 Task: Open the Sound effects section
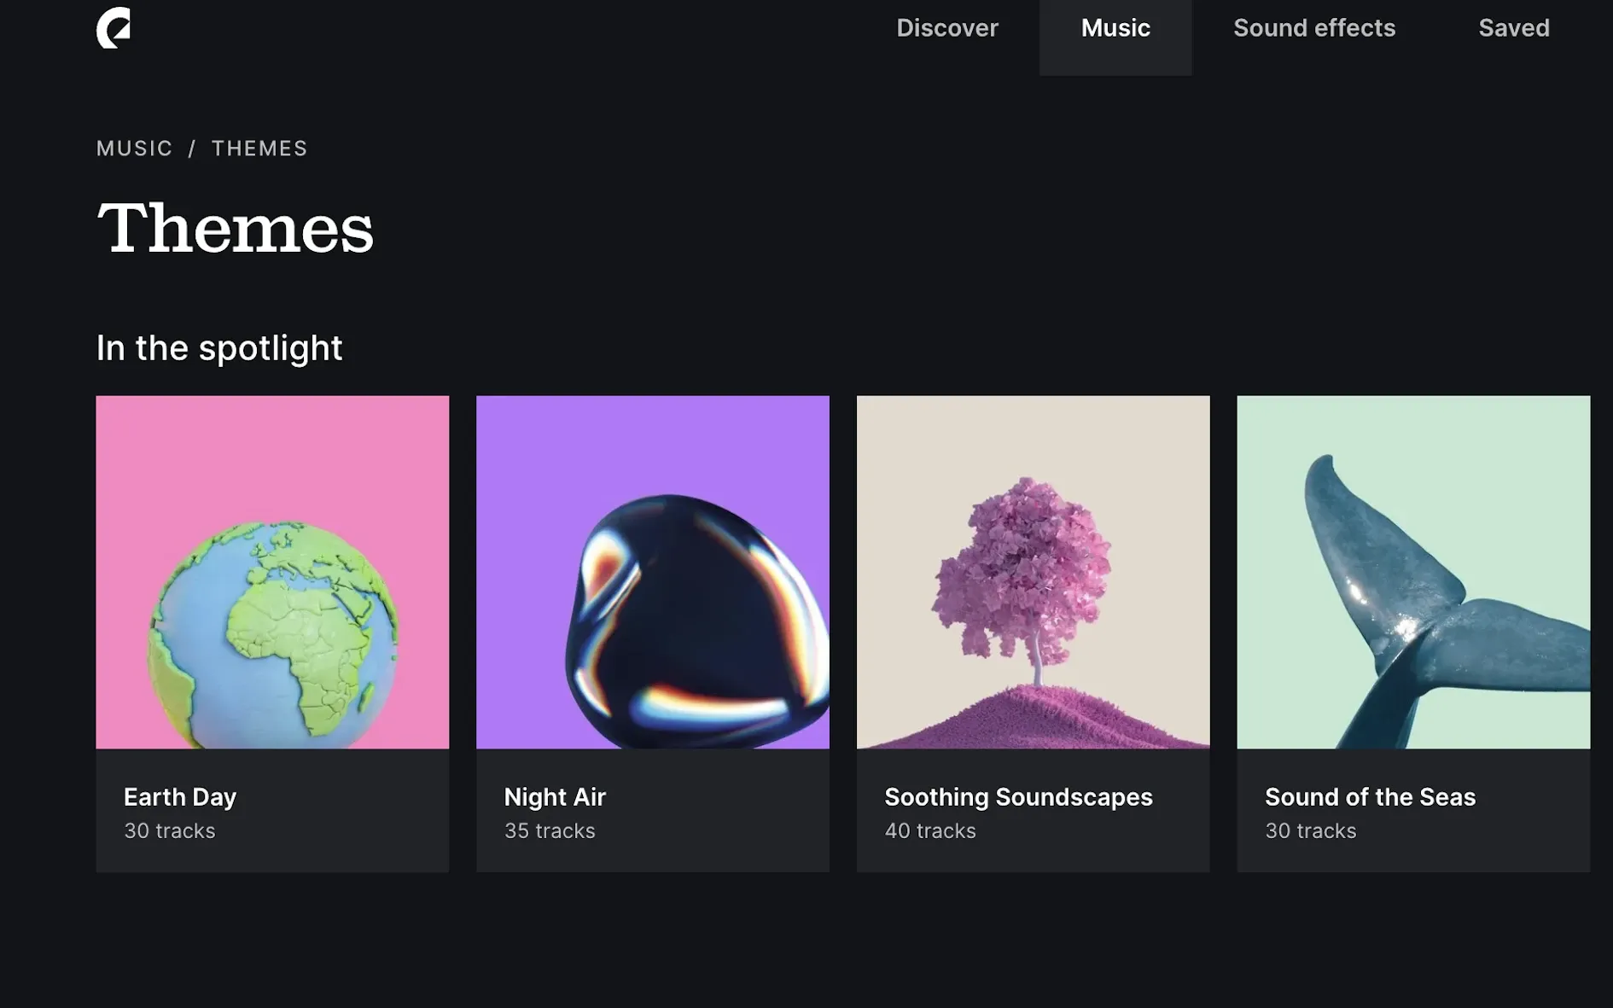click(x=1314, y=28)
